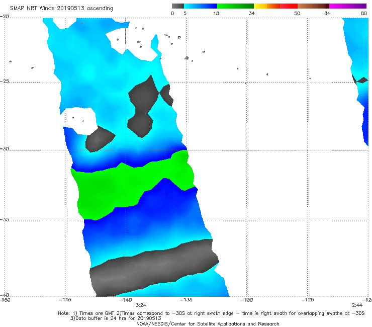
Task: Click the color bar label '34'
Action: pos(252,13)
